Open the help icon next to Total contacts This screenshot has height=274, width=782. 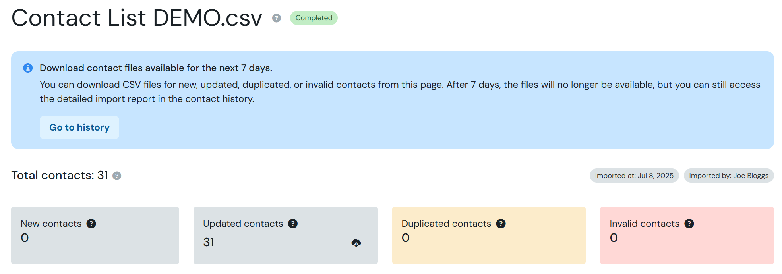point(116,176)
